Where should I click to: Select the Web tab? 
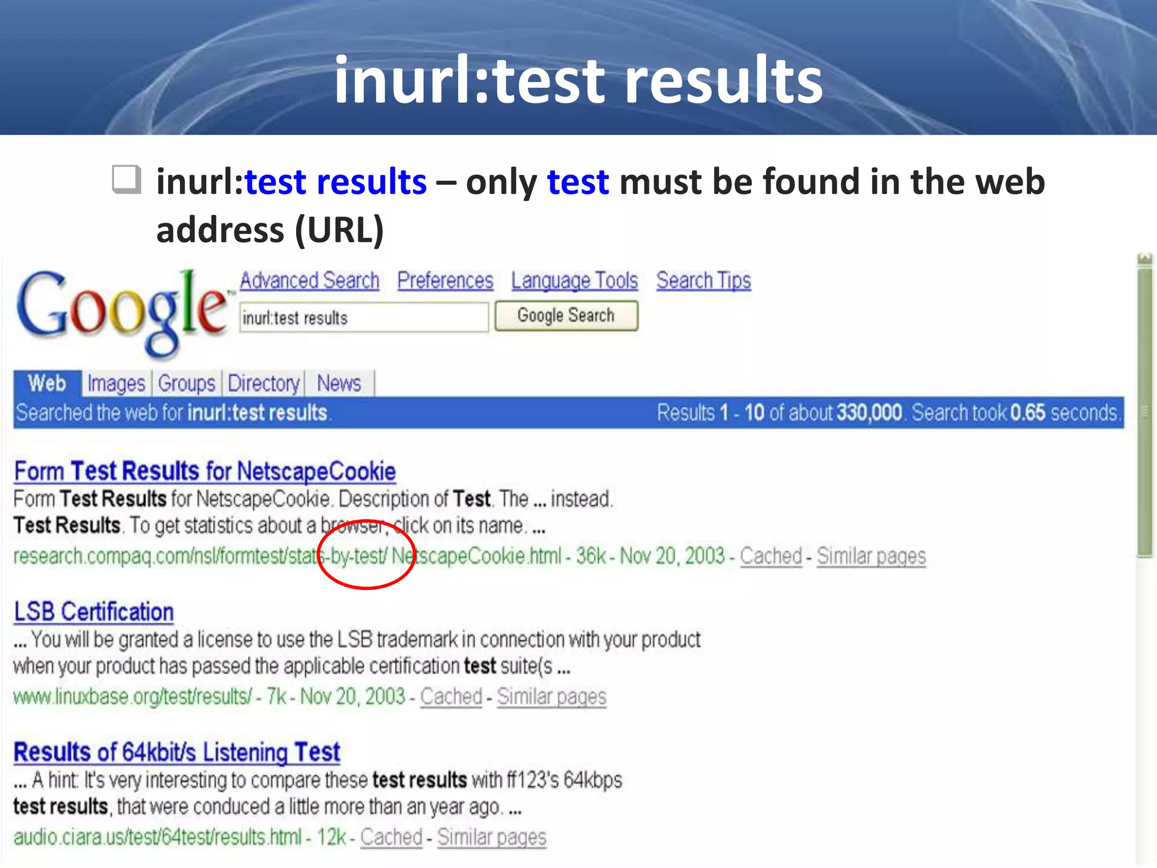click(x=47, y=383)
